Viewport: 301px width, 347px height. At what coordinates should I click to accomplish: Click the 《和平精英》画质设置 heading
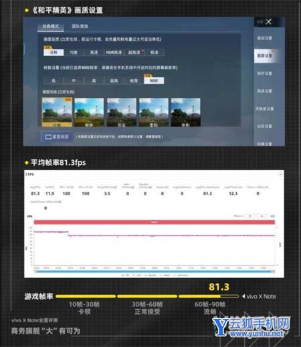click(68, 10)
